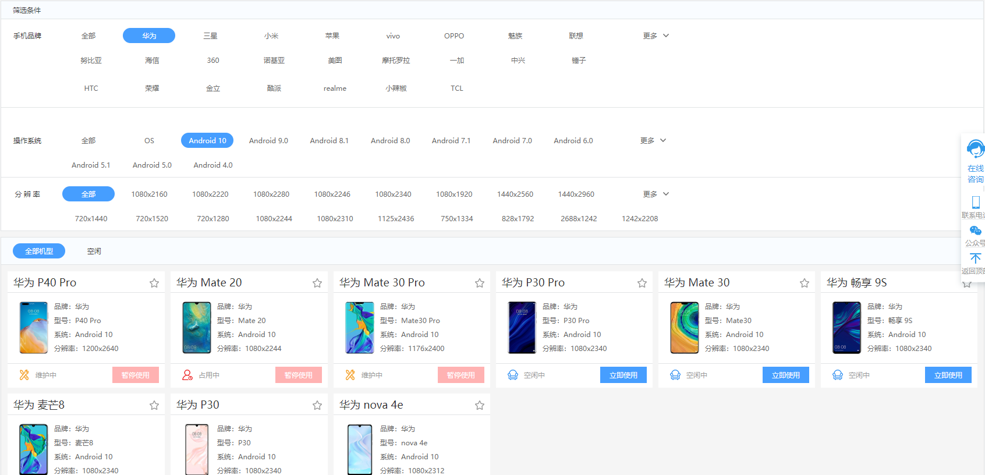Image resolution: width=985 pixels, height=475 pixels.
Task: Open the 华为 Mate 30 Pro card title
Action: [x=382, y=282]
